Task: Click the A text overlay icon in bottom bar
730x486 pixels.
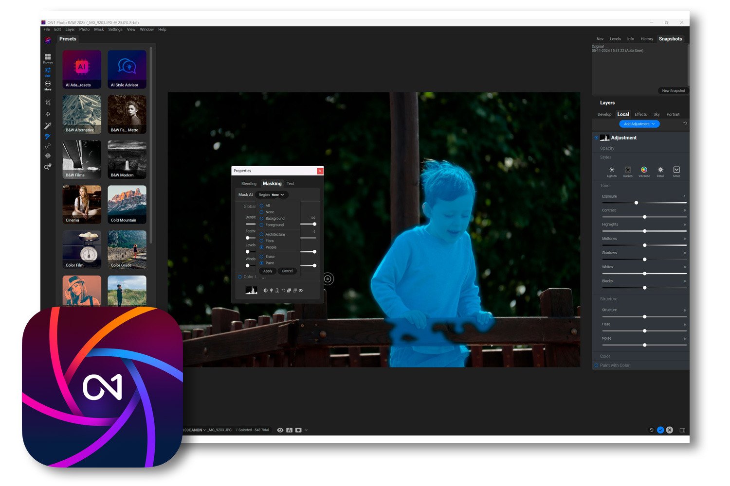Action: click(x=290, y=430)
